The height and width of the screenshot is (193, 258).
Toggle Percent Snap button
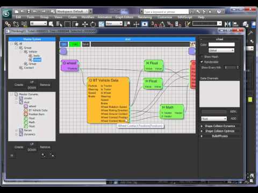[x=170, y=24]
